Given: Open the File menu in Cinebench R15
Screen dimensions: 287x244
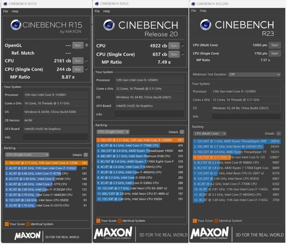Looking at the screenshot, I should [6, 11].
